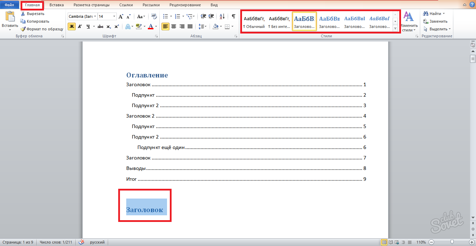476x246 pixels.
Task: Click the Format Painter brush icon
Action: (x=23, y=29)
